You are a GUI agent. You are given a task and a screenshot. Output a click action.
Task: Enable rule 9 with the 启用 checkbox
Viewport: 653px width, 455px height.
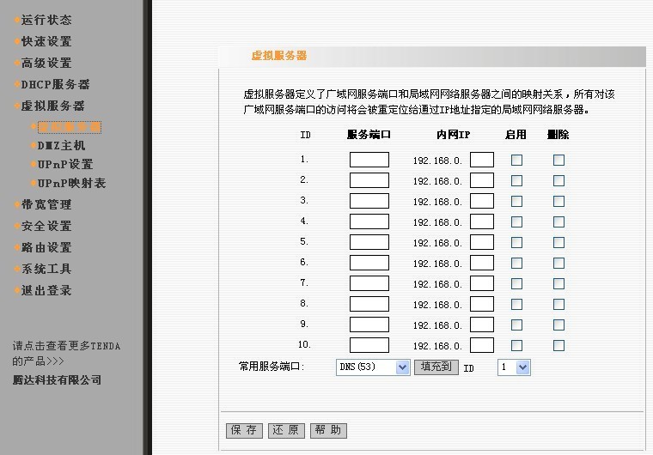tap(517, 325)
